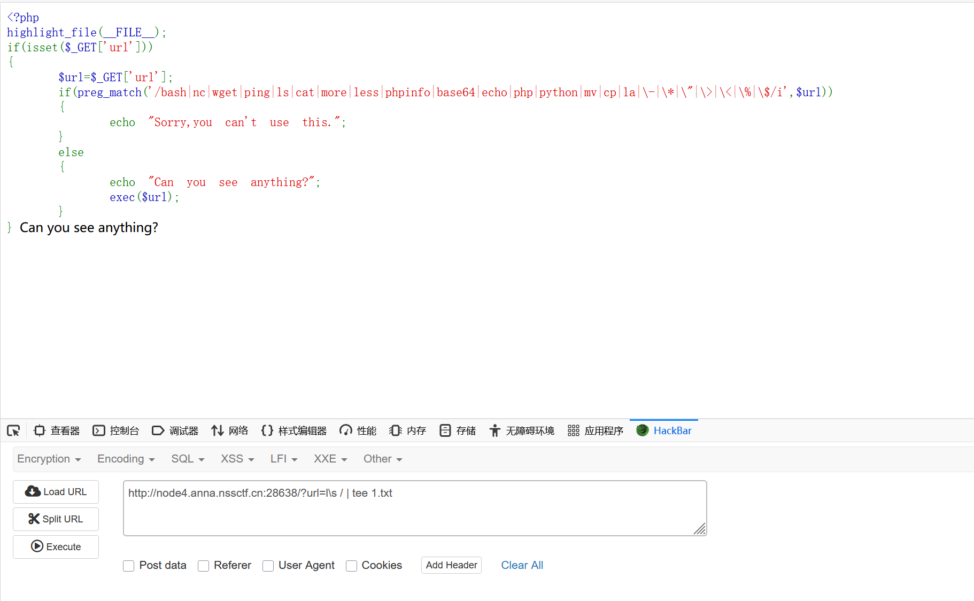Click the if(isset($_GET['url'])) line
This screenshot has width=974, height=601.
80,47
